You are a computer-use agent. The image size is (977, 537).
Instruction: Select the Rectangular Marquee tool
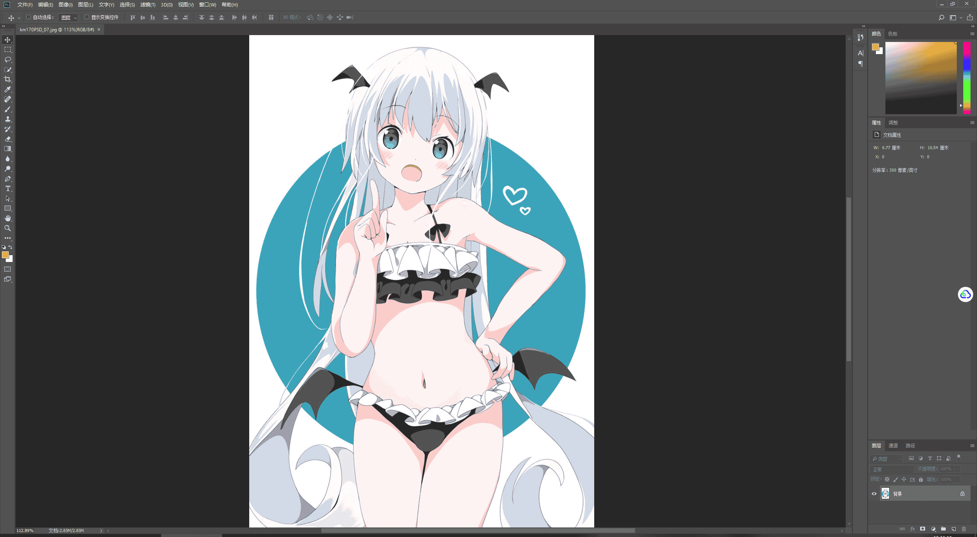8,50
